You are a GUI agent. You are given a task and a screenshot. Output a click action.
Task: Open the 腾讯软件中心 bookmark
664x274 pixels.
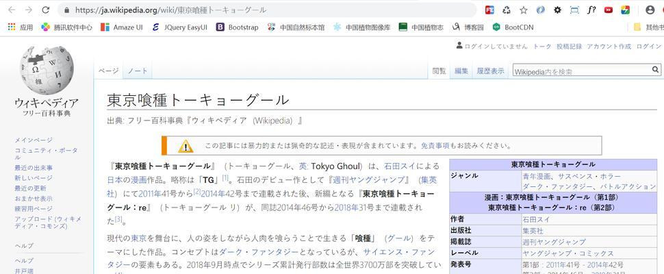coord(66,27)
